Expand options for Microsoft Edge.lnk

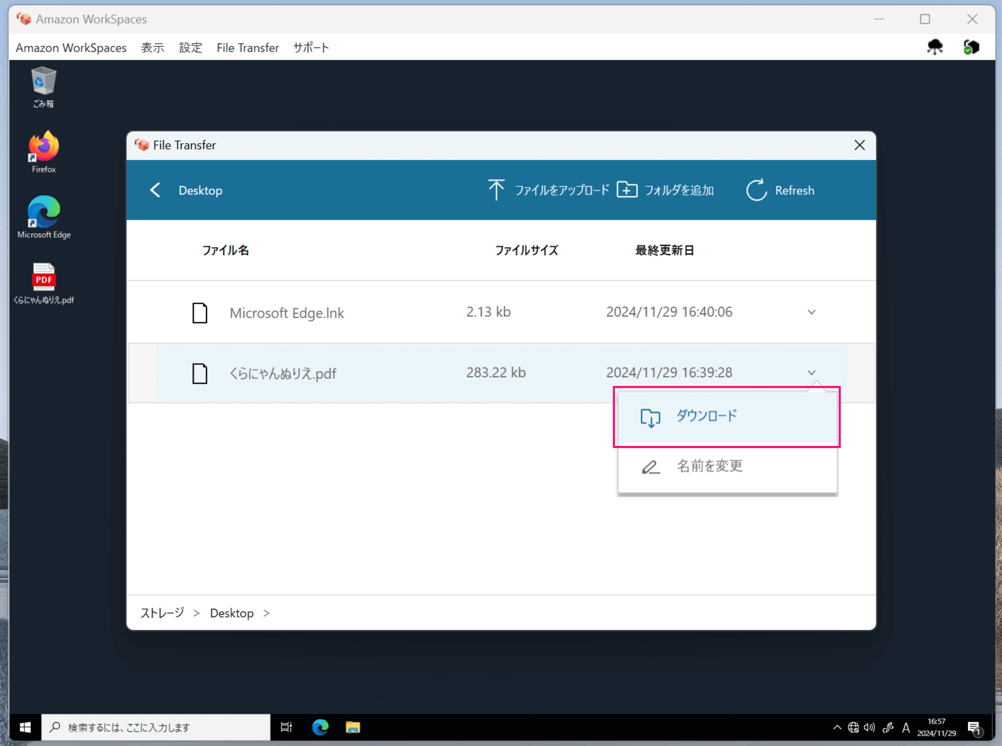point(812,312)
